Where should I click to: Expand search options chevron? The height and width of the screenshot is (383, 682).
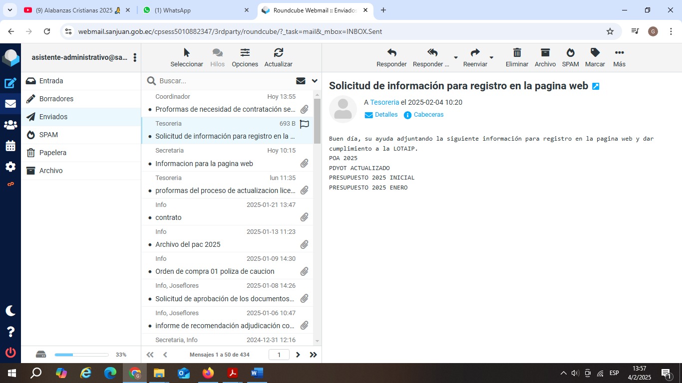point(315,81)
